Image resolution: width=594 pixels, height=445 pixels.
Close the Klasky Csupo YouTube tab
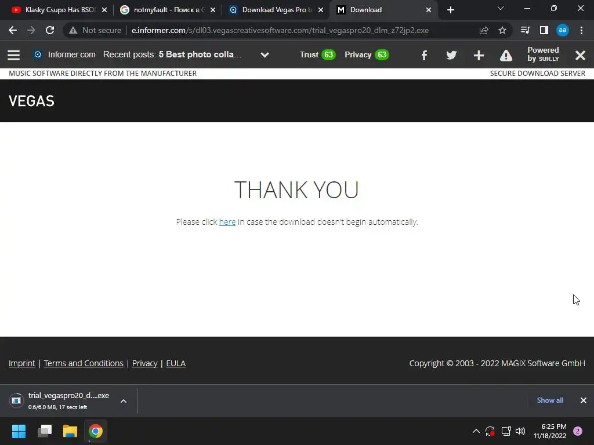tap(104, 10)
